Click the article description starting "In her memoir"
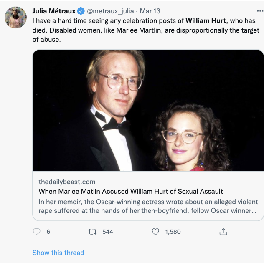The height and width of the screenshot is (263, 264). [147, 206]
